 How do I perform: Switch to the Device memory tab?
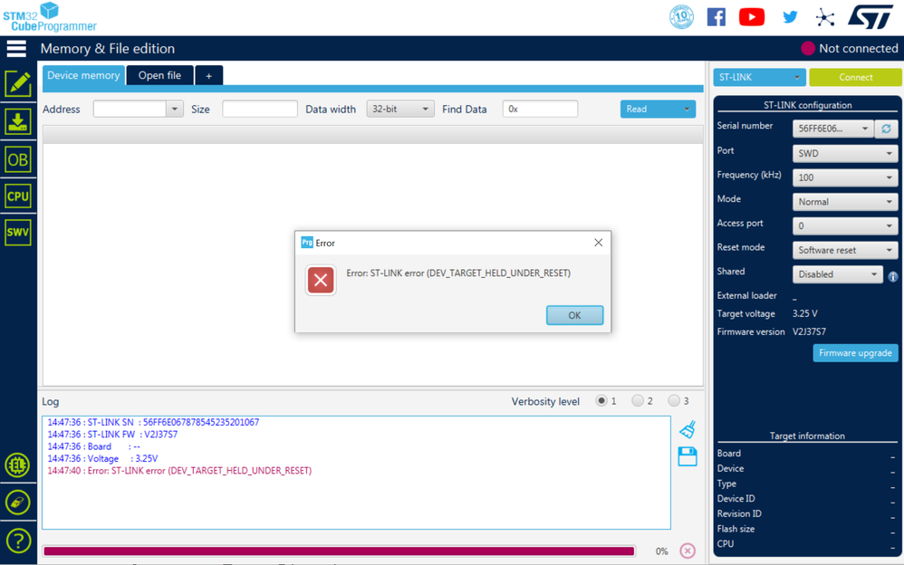tap(83, 75)
